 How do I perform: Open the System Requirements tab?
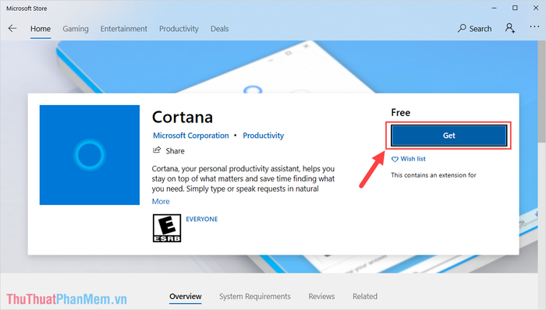tap(255, 297)
